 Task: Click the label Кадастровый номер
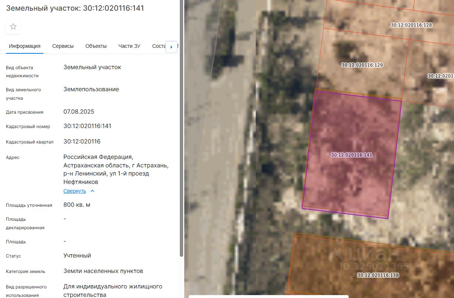[28, 127]
